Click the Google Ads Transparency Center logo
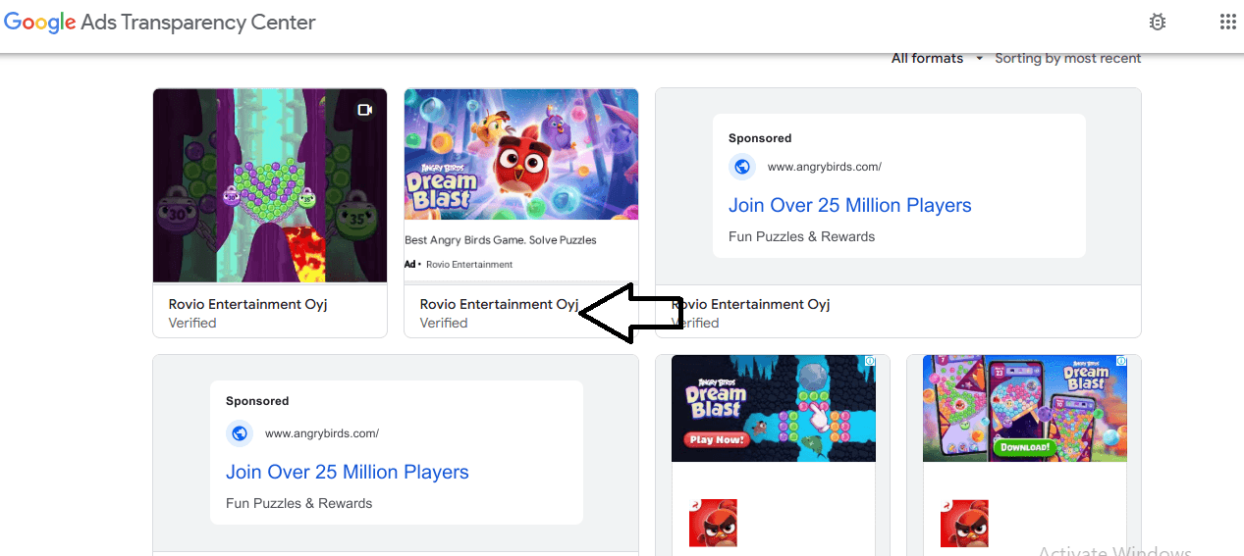The image size is (1244, 556). 160,23
